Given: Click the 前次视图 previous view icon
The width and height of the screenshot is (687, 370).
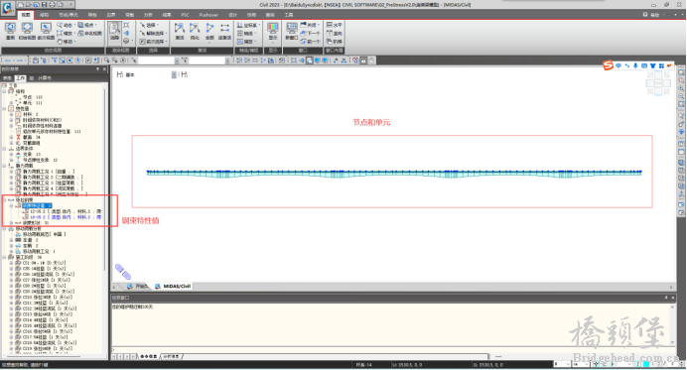Looking at the screenshot, I should [x=46, y=31].
